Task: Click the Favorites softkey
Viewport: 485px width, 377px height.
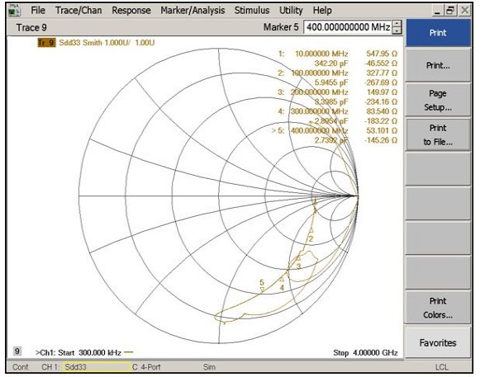Action: 438,342
